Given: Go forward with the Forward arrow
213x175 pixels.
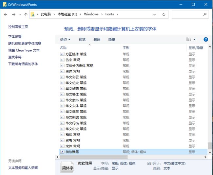Looking at the screenshot, I should 13,14.
